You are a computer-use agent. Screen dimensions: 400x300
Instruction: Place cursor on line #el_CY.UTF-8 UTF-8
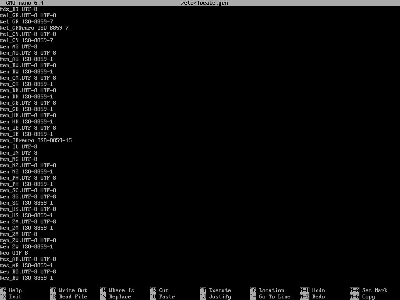pyautogui.click(x=28, y=34)
